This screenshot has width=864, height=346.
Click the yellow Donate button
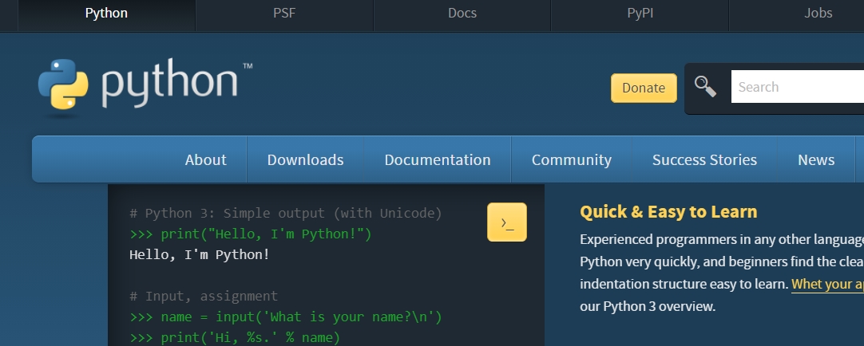(x=644, y=88)
